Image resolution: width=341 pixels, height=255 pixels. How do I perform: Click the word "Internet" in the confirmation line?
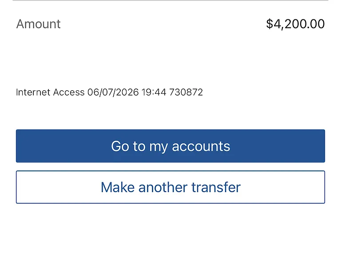33,92
